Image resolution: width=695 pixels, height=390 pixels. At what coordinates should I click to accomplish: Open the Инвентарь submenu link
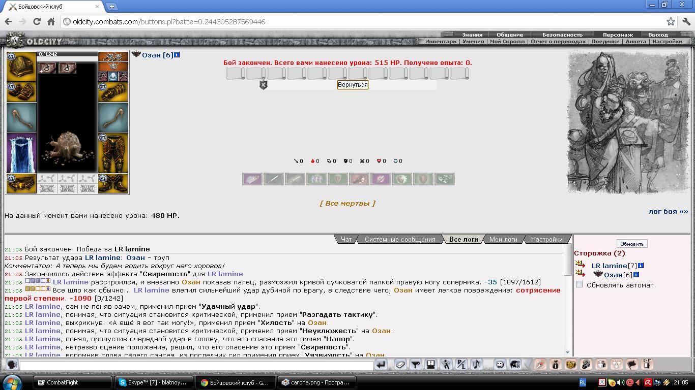pos(441,42)
